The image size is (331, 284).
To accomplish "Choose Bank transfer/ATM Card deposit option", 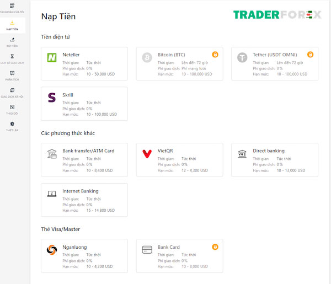I will click(84, 160).
